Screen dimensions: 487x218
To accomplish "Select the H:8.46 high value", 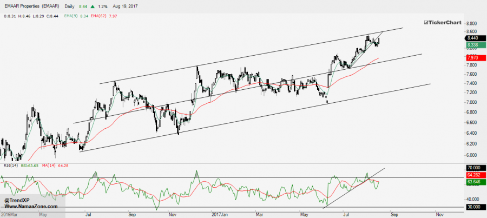I will tap(24, 16).
